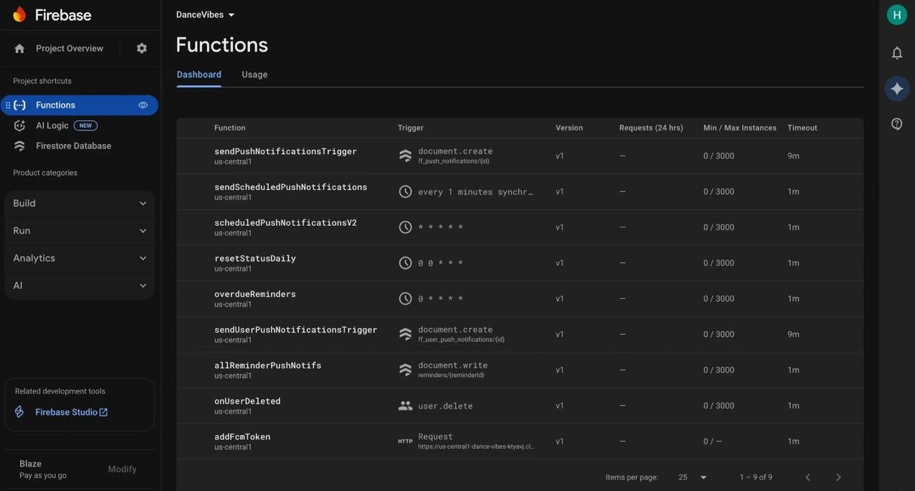Click the Function column header
The image size is (915, 491).
click(230, 128)
